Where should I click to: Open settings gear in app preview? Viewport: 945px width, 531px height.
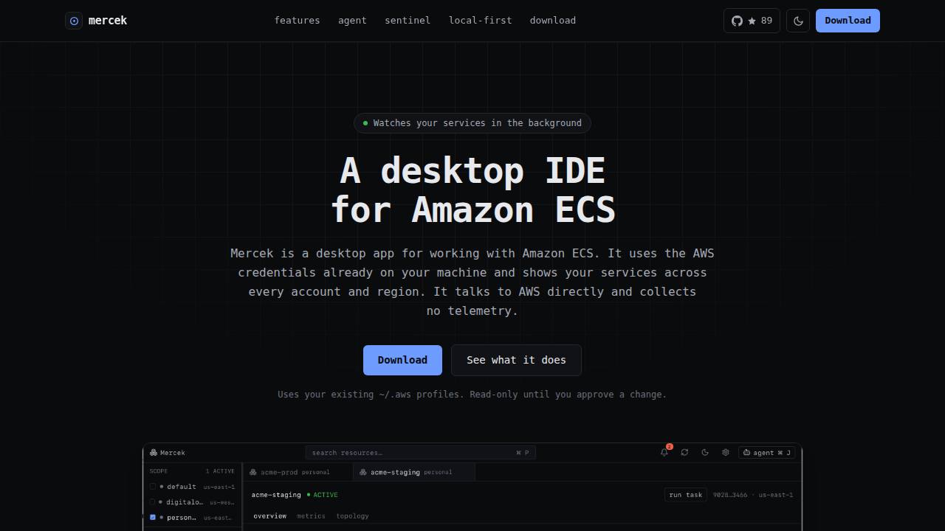click(726, 453)
